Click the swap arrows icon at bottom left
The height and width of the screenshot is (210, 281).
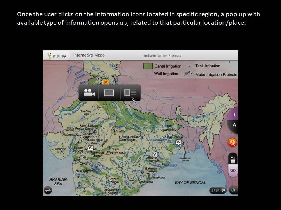pyautogui.click(x=48, y=190)
